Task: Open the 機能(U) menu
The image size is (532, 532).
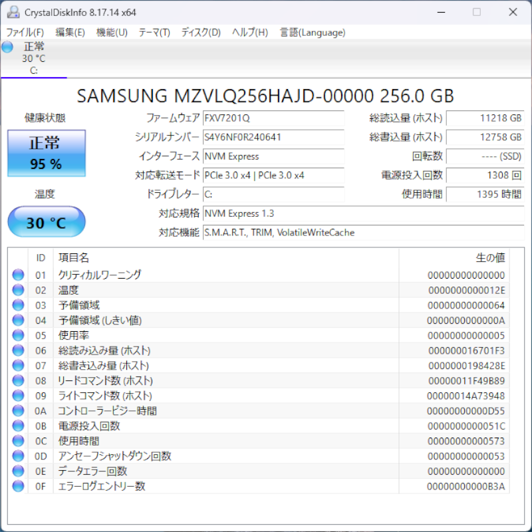Action: 112,33
